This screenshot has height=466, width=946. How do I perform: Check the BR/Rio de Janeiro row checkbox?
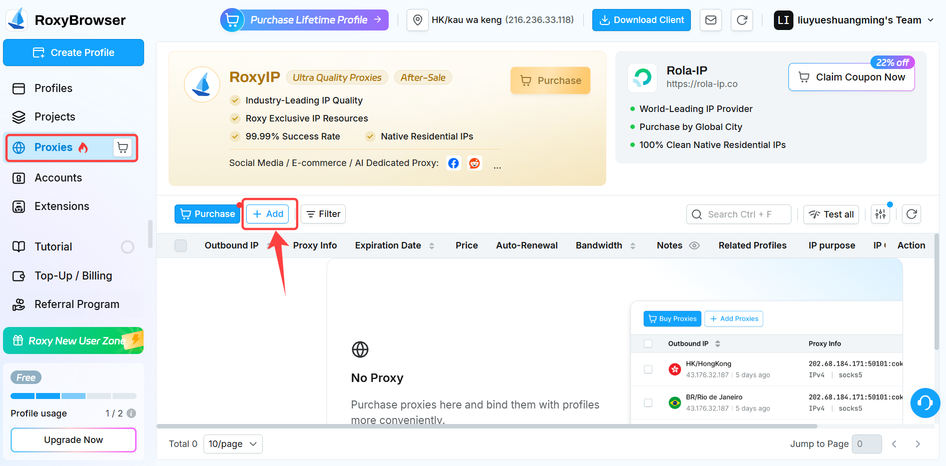648,402
